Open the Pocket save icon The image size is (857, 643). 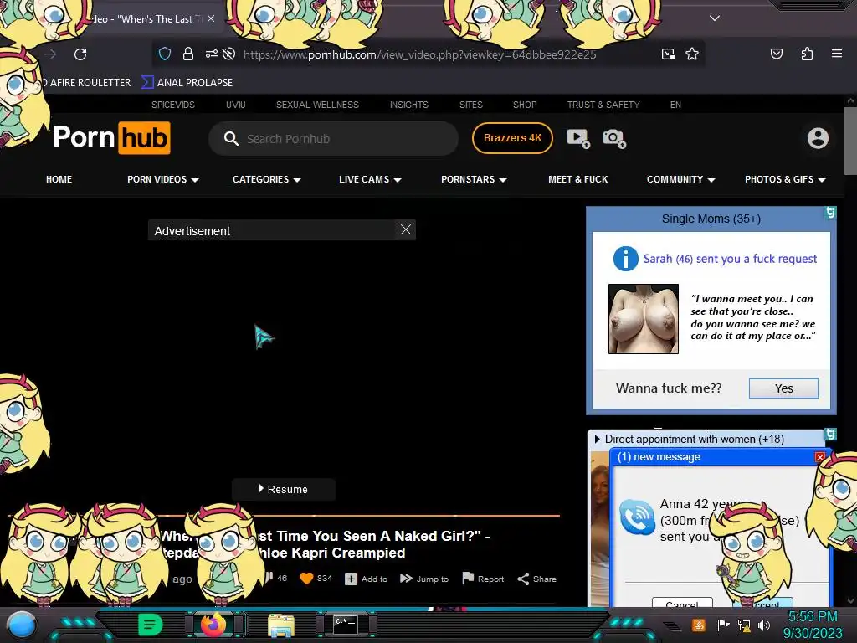[x=776, y=54]
